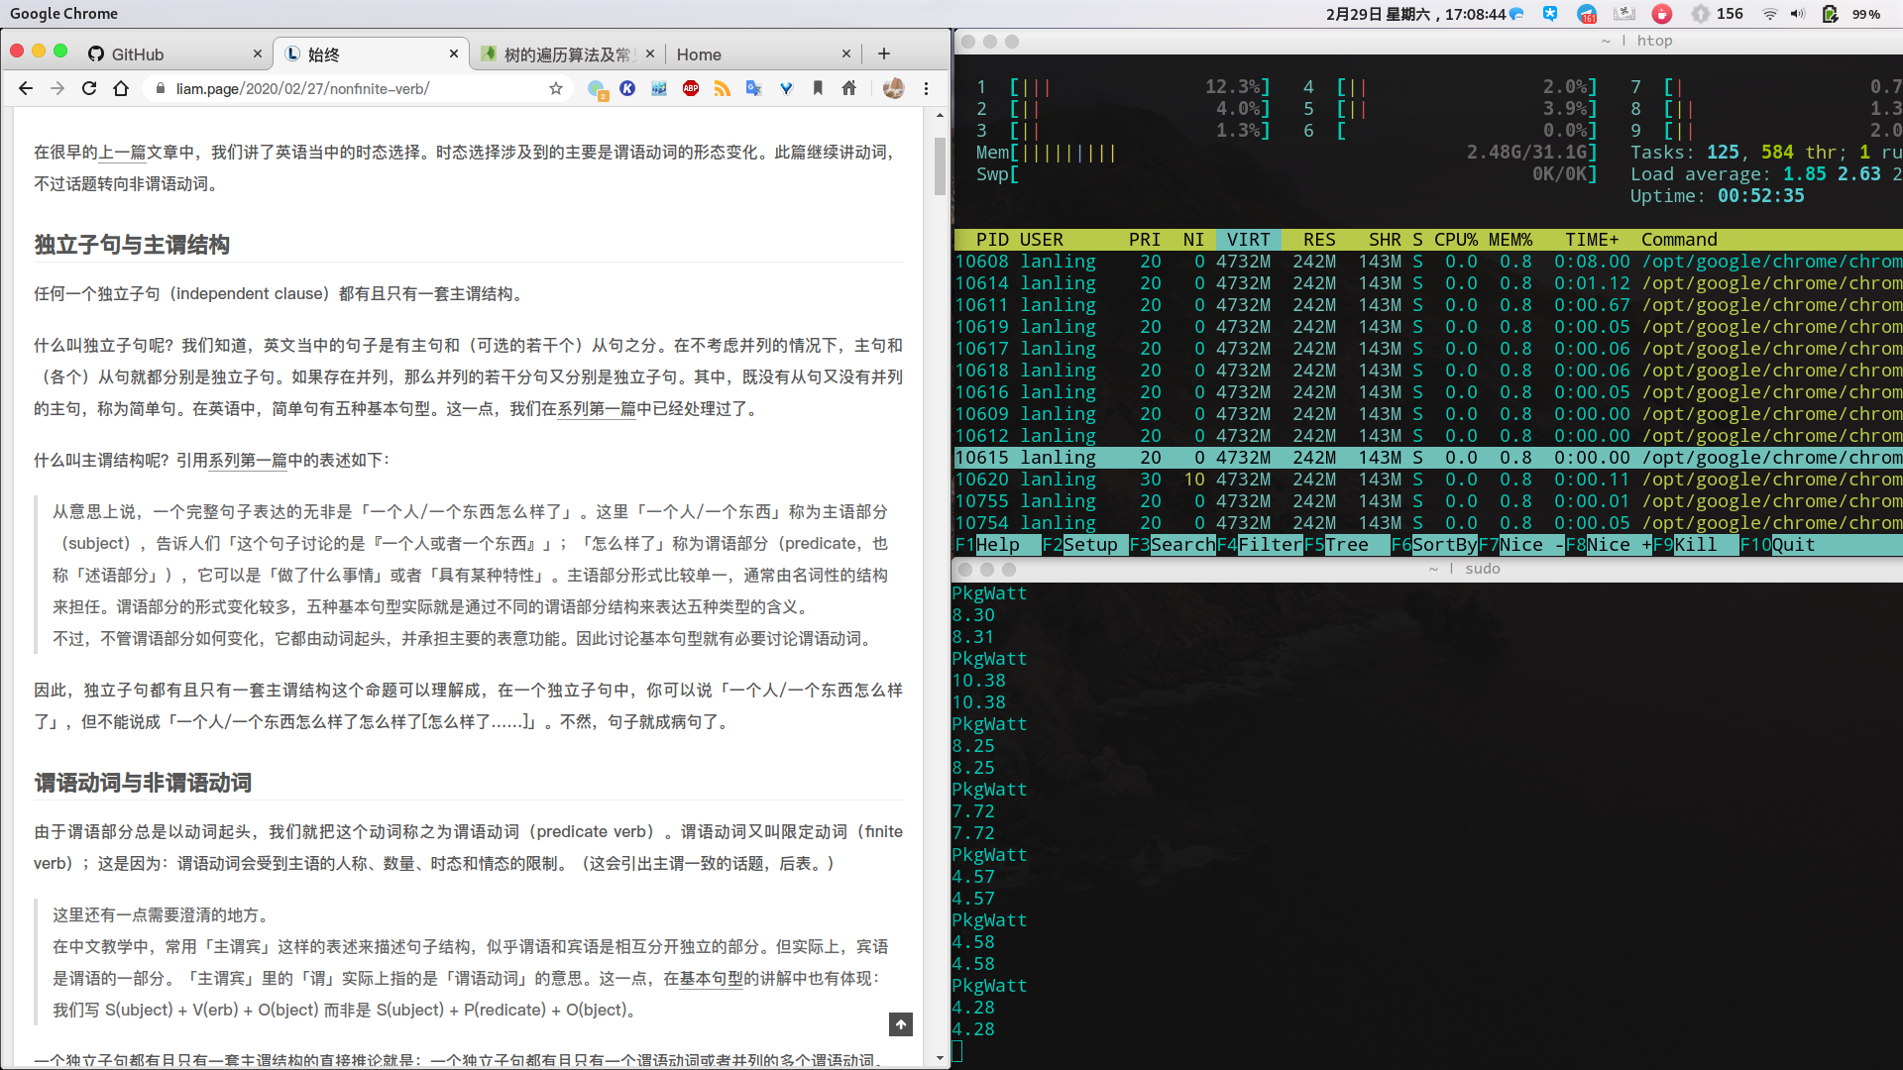Open the Google Translate extension
1903x1070 pixels.
pos(754,89)
